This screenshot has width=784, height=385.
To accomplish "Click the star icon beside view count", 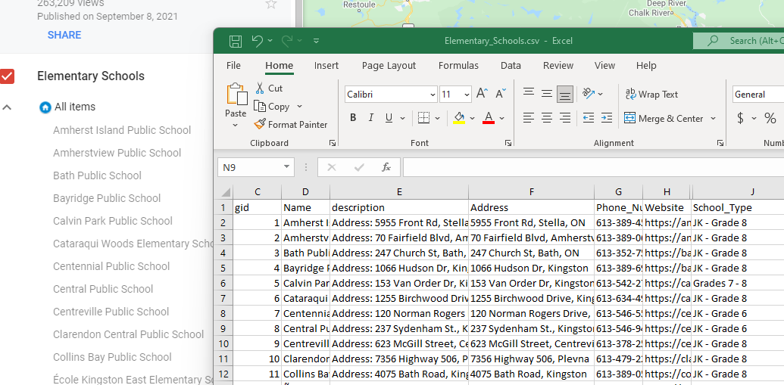I will tap(271, 5).
